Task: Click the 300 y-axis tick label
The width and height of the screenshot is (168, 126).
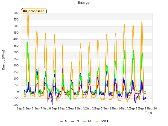Action: point(16,52)
